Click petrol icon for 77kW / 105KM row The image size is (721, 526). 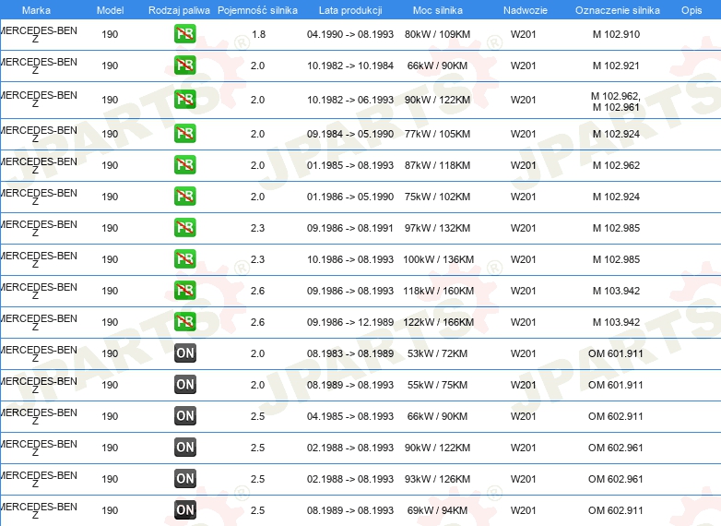click(184, 134)
